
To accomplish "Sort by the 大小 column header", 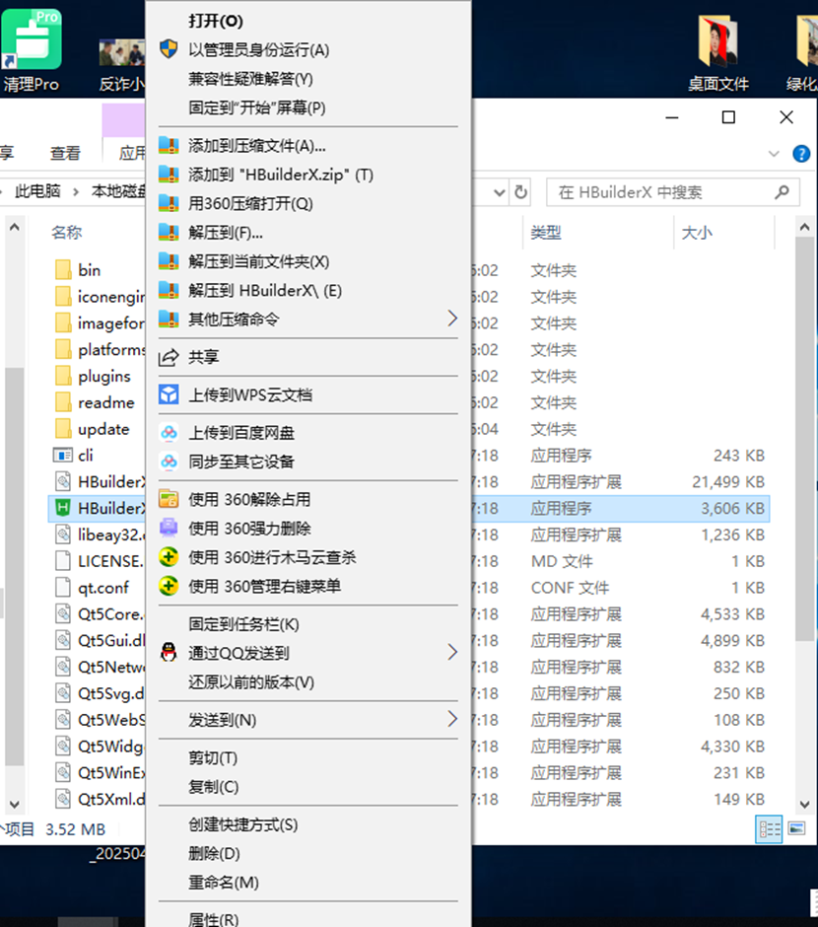I will pyautogui.click(x=697, y=233).
